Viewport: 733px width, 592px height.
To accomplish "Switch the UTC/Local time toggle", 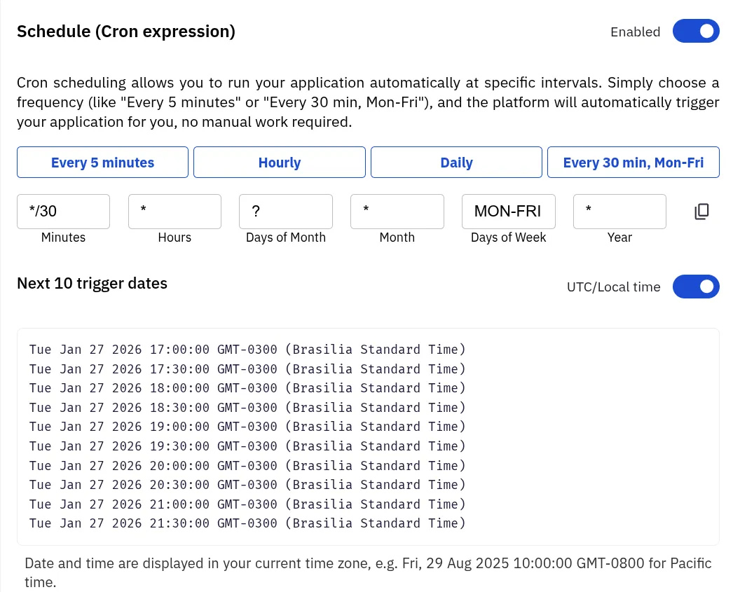I will pos(696,286).
